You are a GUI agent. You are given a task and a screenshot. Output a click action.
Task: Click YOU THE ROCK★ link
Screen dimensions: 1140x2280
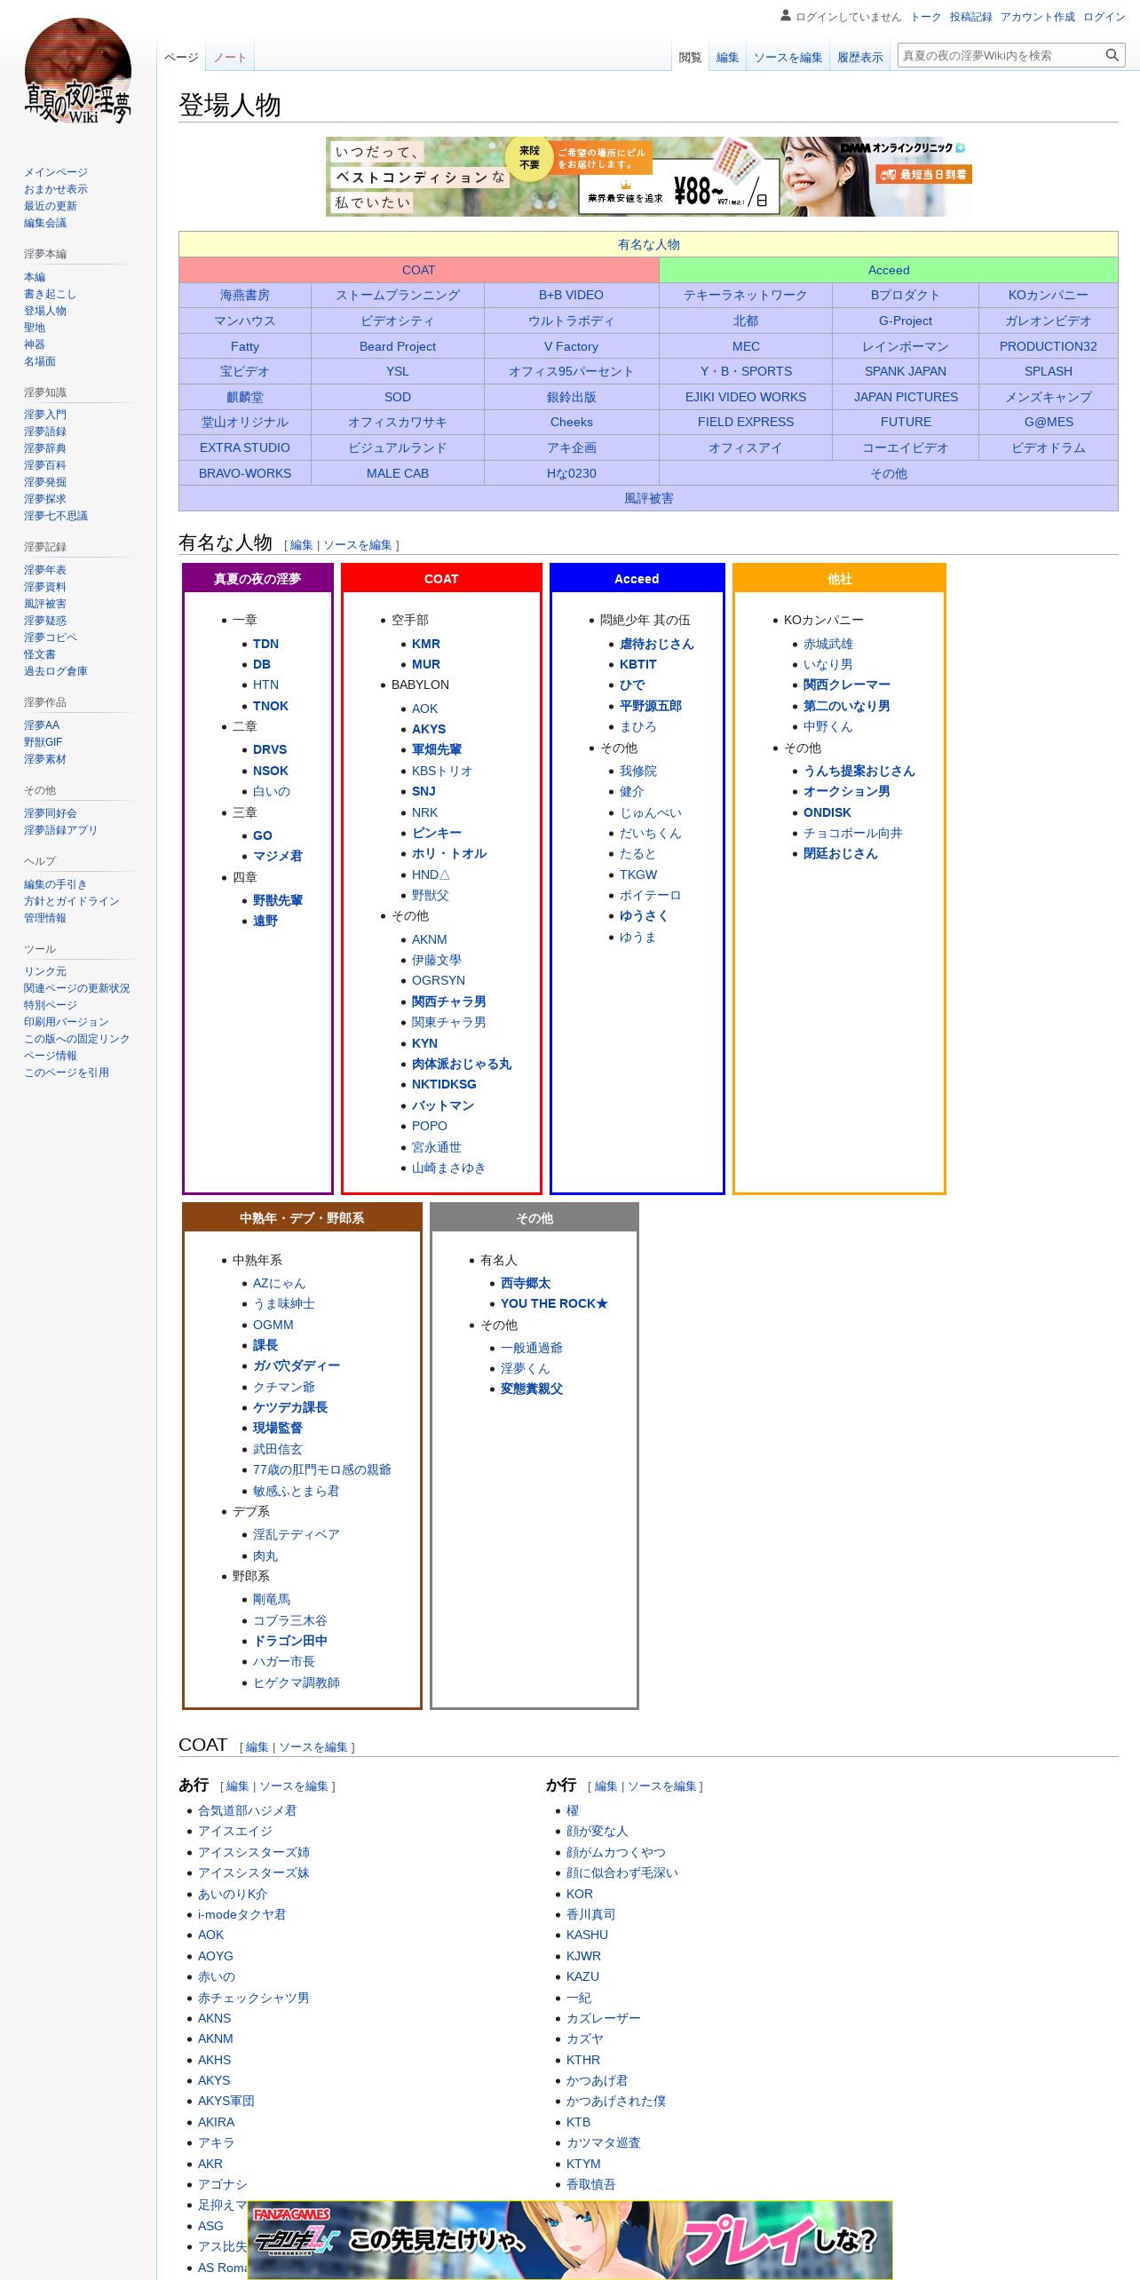coord(554,1303)
